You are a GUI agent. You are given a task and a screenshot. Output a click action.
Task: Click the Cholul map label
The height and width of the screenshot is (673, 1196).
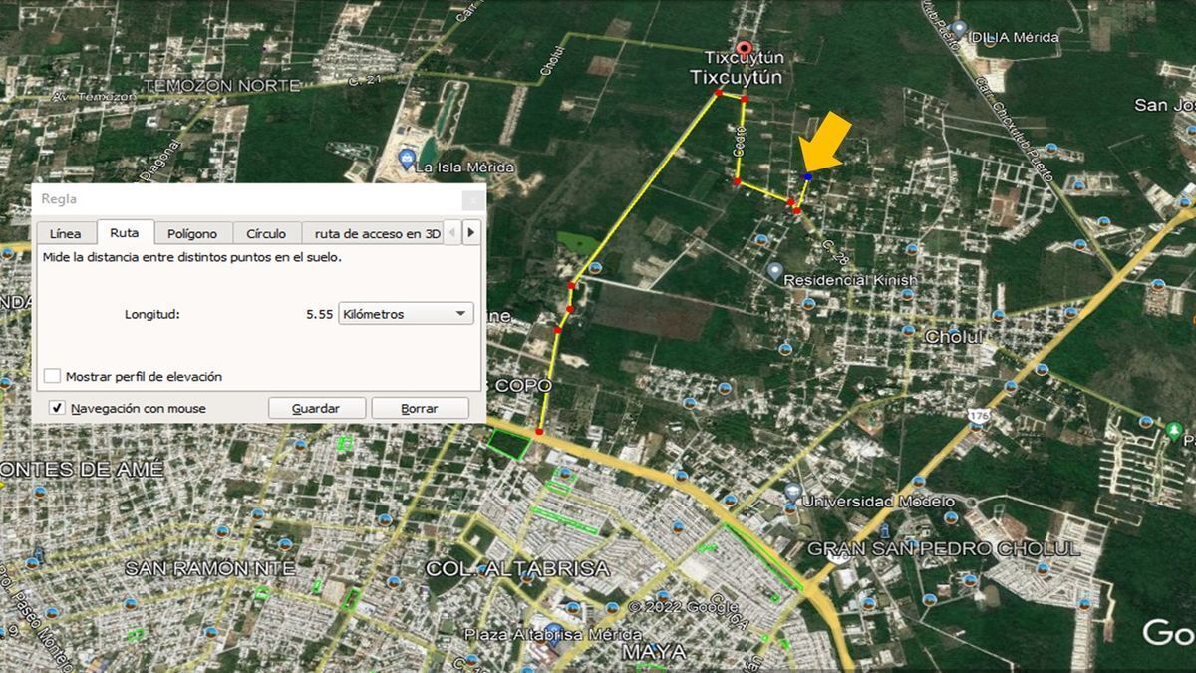[954, 337]
